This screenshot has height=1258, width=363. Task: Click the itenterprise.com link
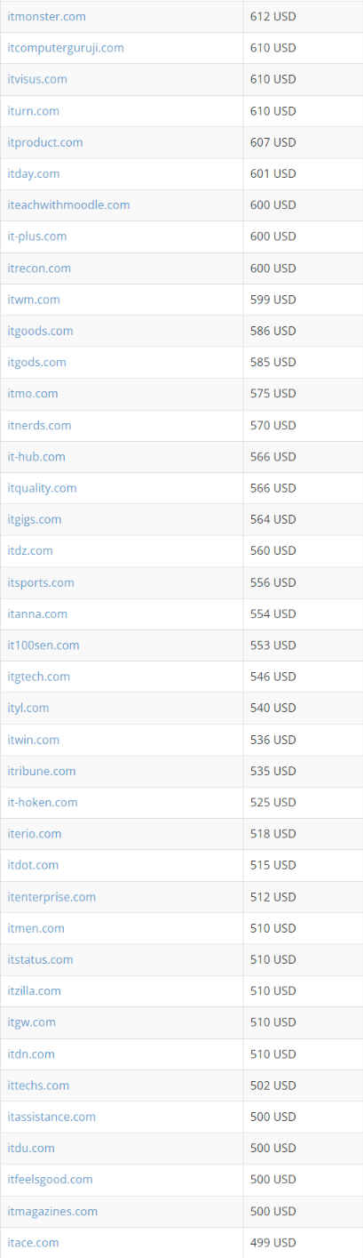[51, 896]
